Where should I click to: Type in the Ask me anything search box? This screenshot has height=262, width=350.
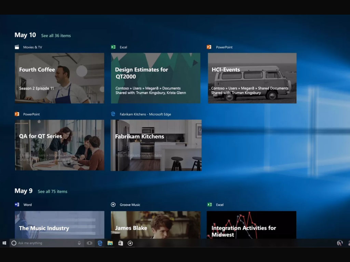pyautogui.click(x=46, y=243)
